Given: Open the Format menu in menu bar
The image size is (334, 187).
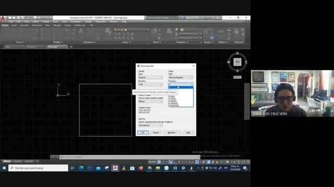Looking at the screenshot, I should click(45, 22).
